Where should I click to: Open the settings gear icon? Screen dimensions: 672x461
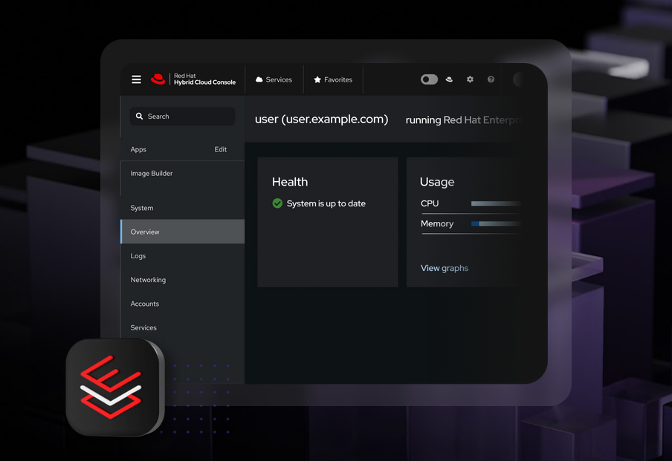[x=470, y=79]
